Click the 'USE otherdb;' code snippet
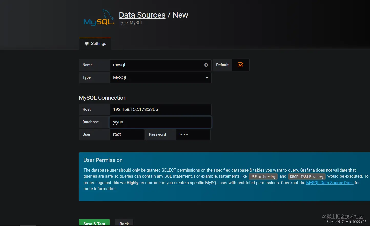 (263, 177)
